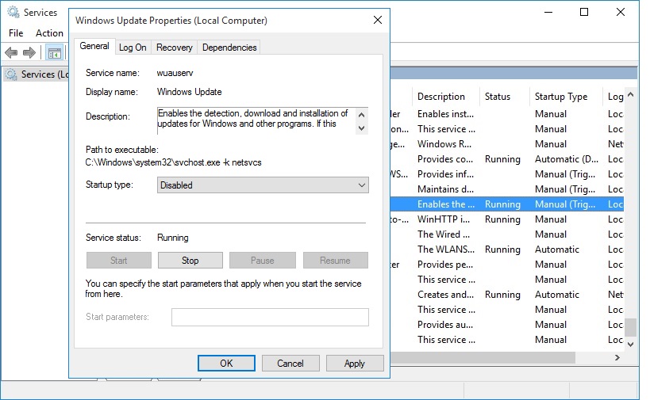Click vertical scrollbar down arrow in services list
This screenshot has width=650, height=400.
[x=630, y=344]
